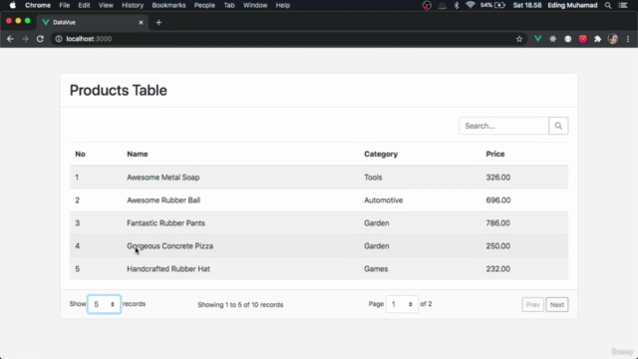Open the Page number dropdown
This screenshot has width=638, height=359.
(x=402, y=304)
